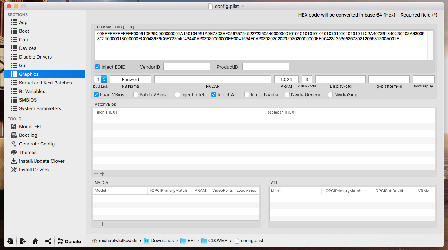Click the Custom EDID text area scrollbar
The height and width of the screenshot is (250, 448).
[x=430, y=46]
